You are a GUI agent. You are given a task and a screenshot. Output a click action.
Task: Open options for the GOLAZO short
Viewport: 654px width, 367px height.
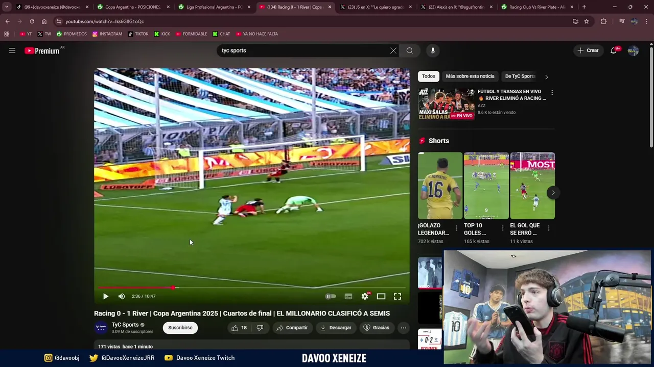point(456,228)
